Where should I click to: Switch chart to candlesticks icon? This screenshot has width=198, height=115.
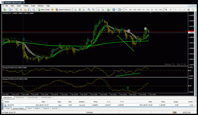click(80, 9)
